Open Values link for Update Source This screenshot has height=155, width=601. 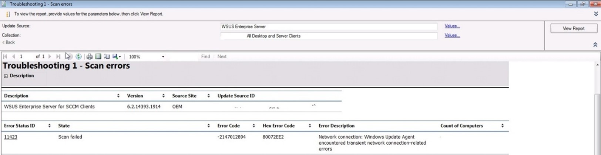click(x=452, y=26)
